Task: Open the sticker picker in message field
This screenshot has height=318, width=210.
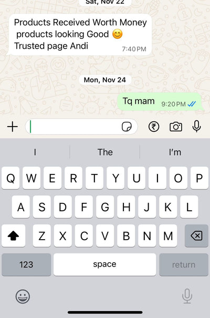Action: coord(127,127)
